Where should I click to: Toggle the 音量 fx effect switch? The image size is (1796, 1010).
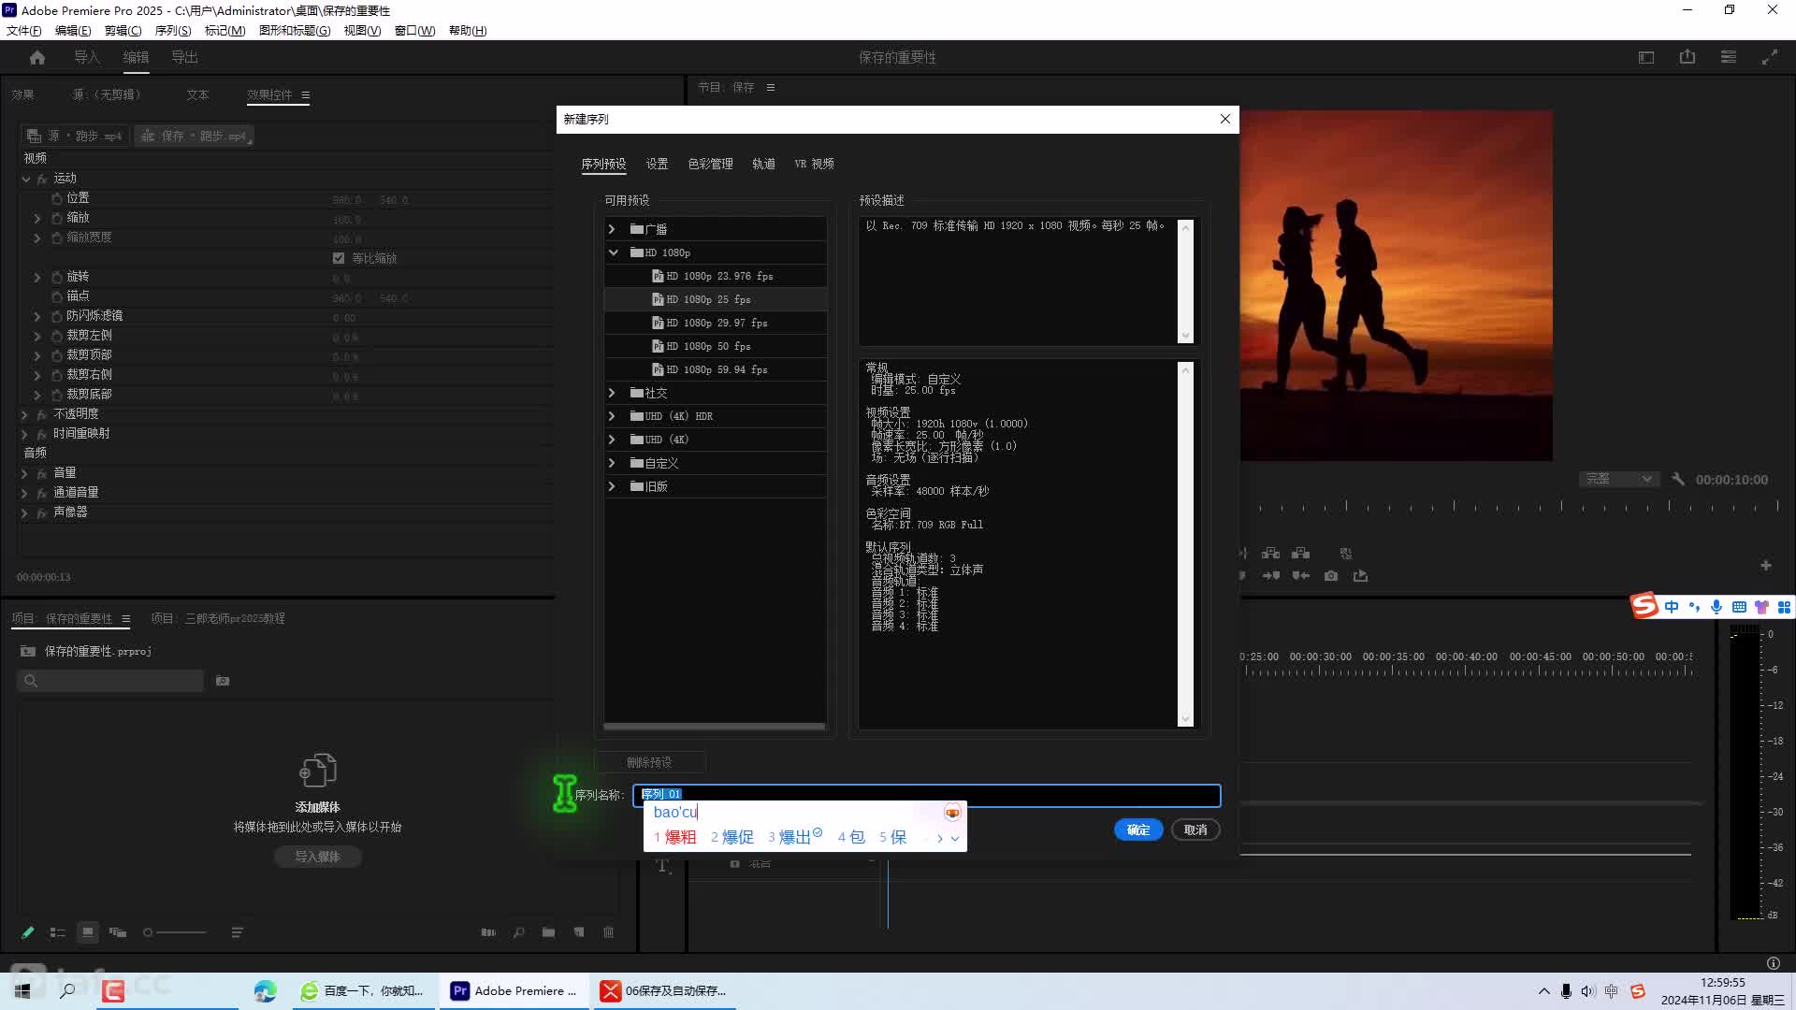click(x=42, y=473)
